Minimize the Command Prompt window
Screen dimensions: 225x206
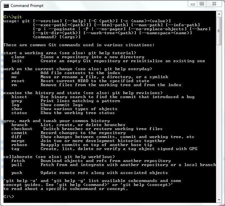click(193, 4)
